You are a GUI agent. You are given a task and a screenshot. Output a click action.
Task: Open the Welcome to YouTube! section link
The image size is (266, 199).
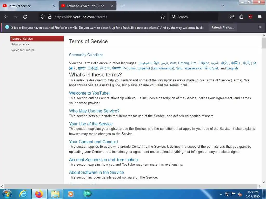click(x=89, y=93)
